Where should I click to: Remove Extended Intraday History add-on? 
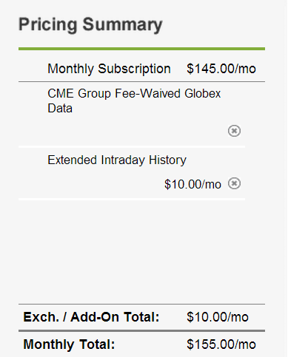[x=234, y=183]
